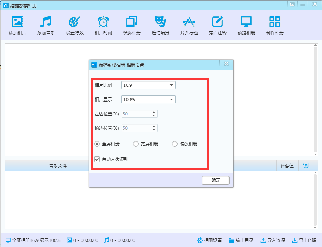This screenshot has height=247, width=322.
Task: Click 导入资源 import resources
Action: (273, 240)
